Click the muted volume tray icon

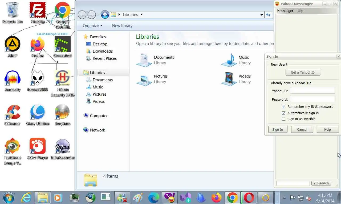click(309, 198)
